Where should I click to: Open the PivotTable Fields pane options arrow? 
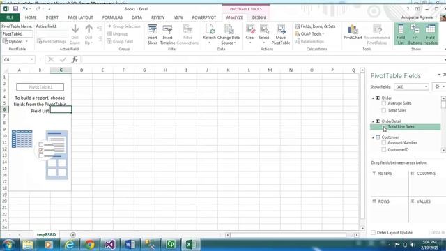439,75
